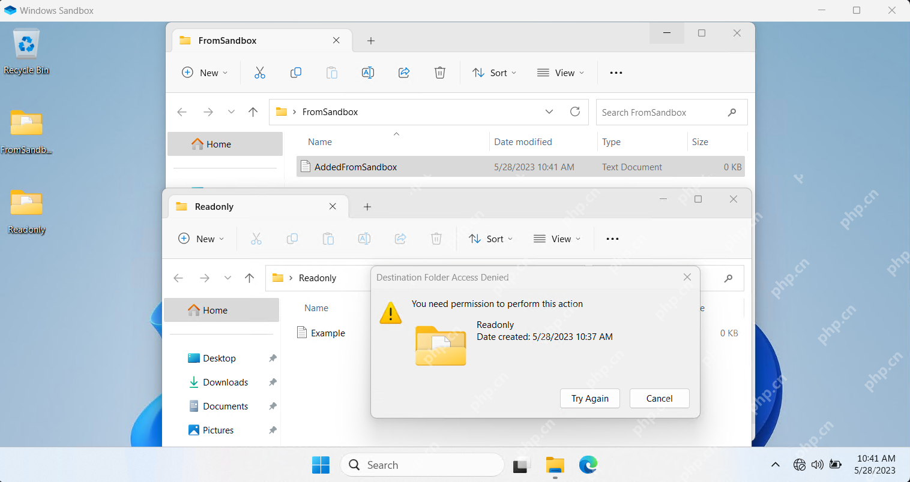Click the Search FromSandbox input field
Image resolution: width=910 pixels, height=482 pixels.
click(x=672, y=112)
